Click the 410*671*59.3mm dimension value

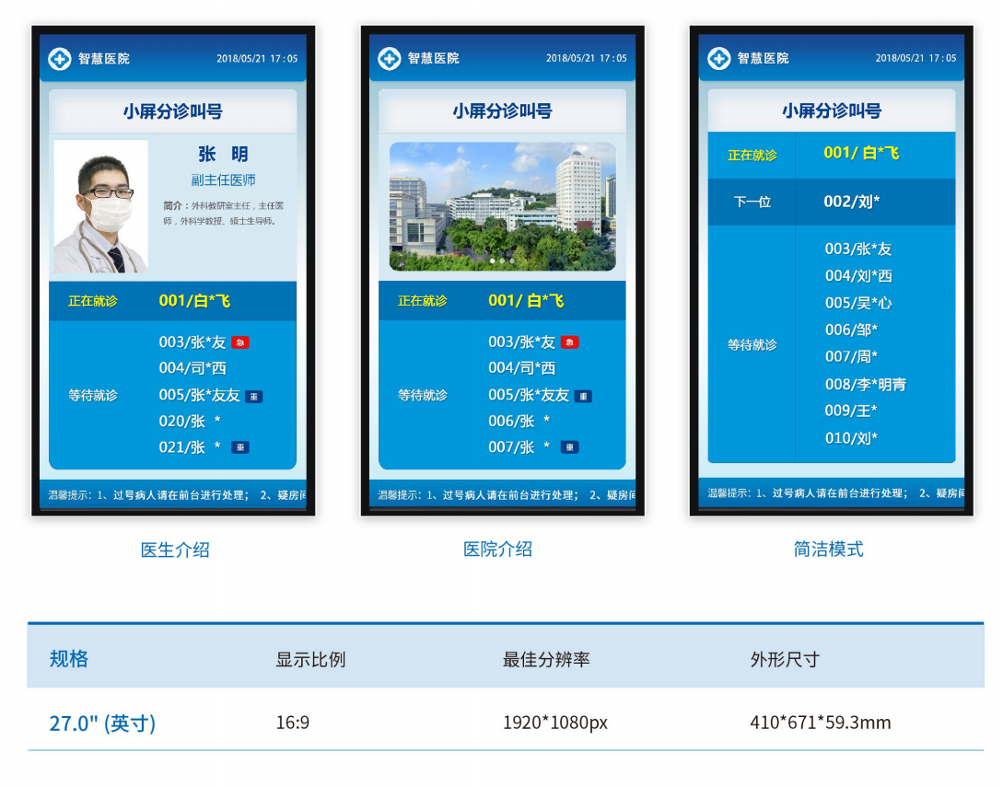tap(820, 723)
